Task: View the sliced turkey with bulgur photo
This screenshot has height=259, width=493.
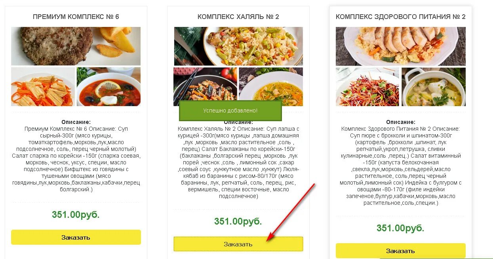Action: 401,46
